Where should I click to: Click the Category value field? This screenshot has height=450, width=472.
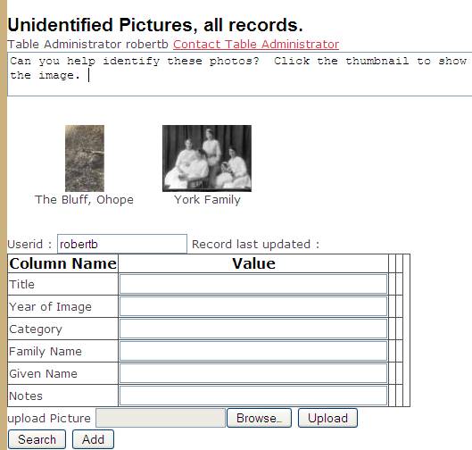tap(253, 329)
